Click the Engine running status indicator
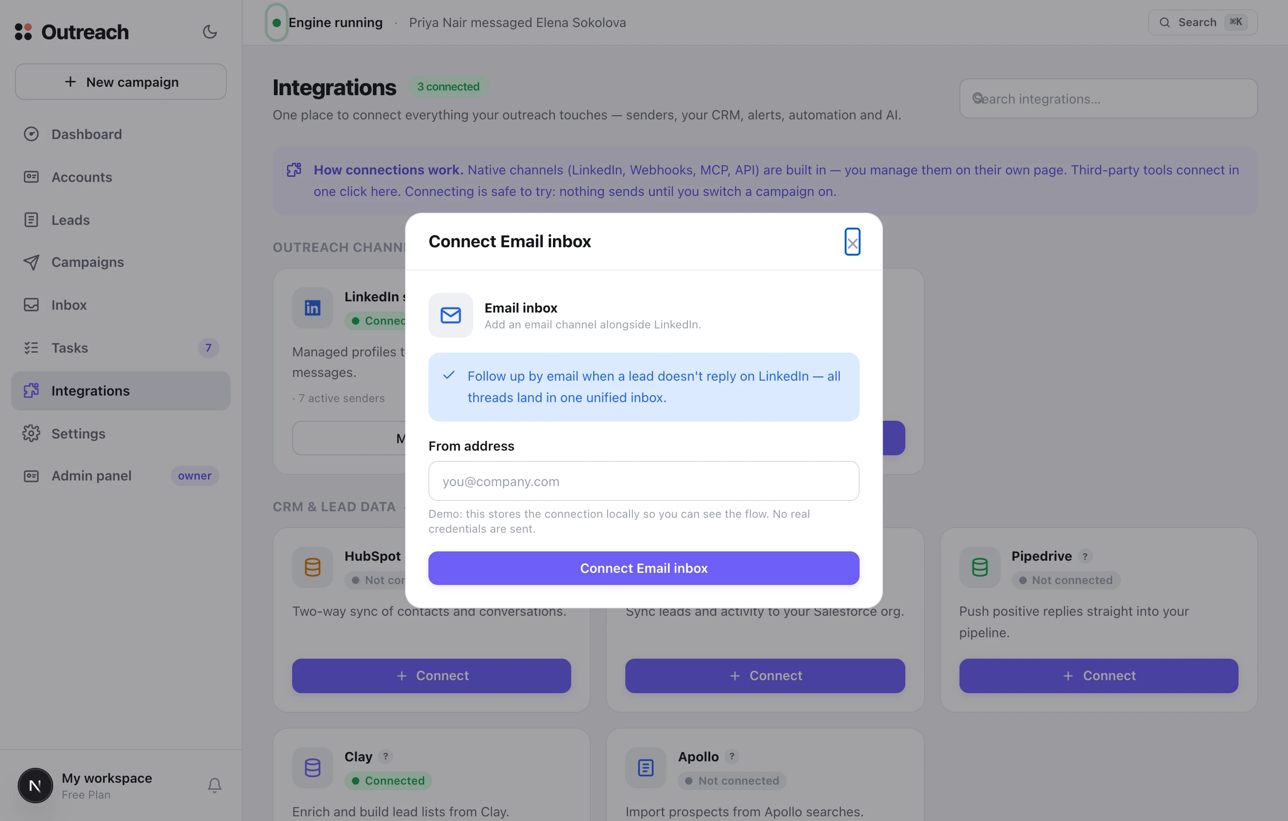This screenshot has height=821, width=1288. 277,22
